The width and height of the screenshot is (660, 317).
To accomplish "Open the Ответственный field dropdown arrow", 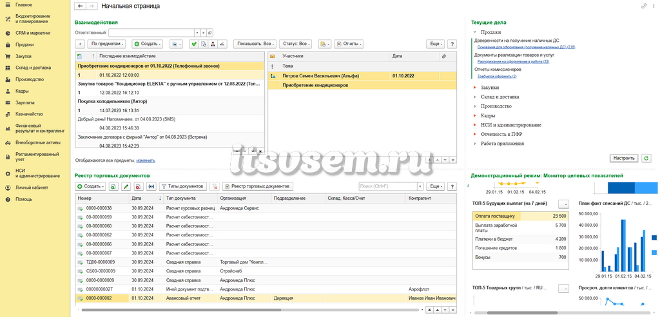I will click(x=197, y=32).
